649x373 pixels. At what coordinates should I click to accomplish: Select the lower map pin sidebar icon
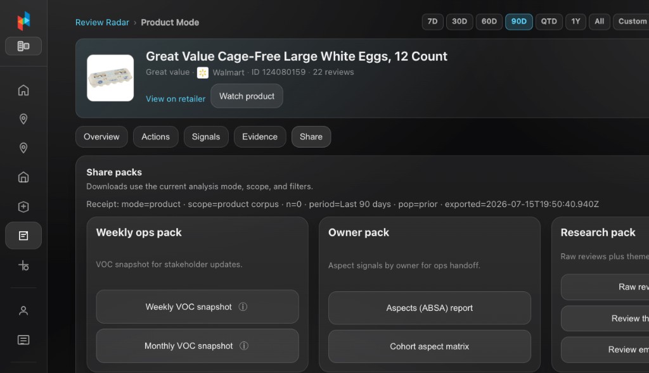pos(23,148)
